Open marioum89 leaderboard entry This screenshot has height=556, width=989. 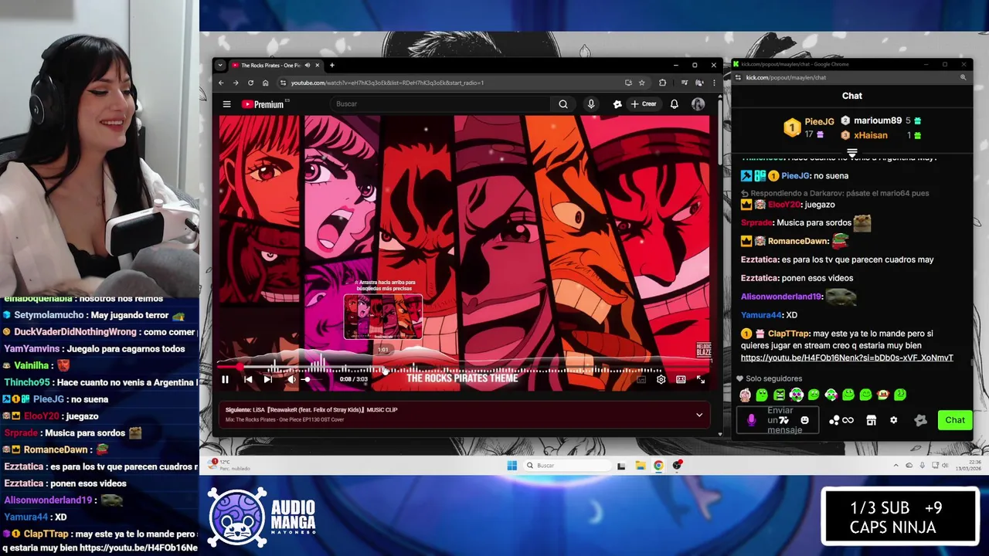tap(881, 120)
